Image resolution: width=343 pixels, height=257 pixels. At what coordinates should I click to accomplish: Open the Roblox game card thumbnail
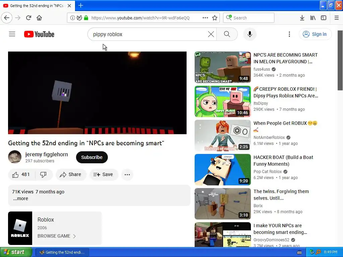(x=20, y=228)
